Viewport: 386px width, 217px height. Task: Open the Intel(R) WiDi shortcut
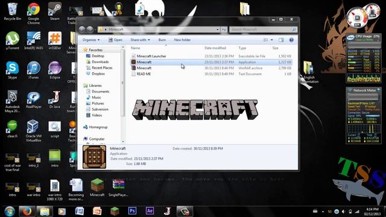pos(34,40)
